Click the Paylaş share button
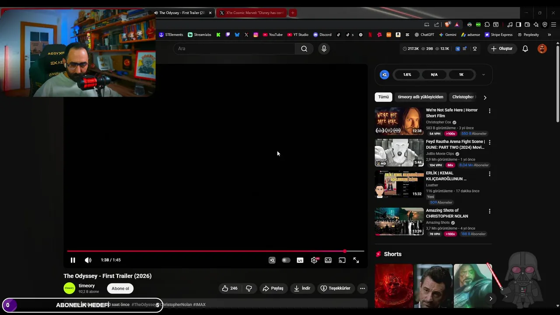560x315 pixels. click(x=273, y=288)
